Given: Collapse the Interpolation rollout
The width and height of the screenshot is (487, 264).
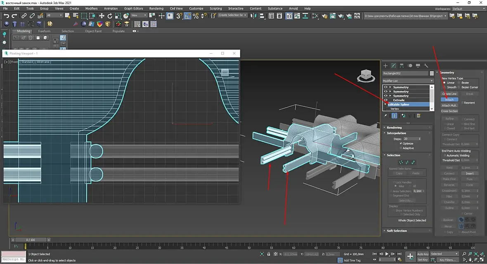Looking at the screenshot, I should pyautogui.click(x=396, y=133).
